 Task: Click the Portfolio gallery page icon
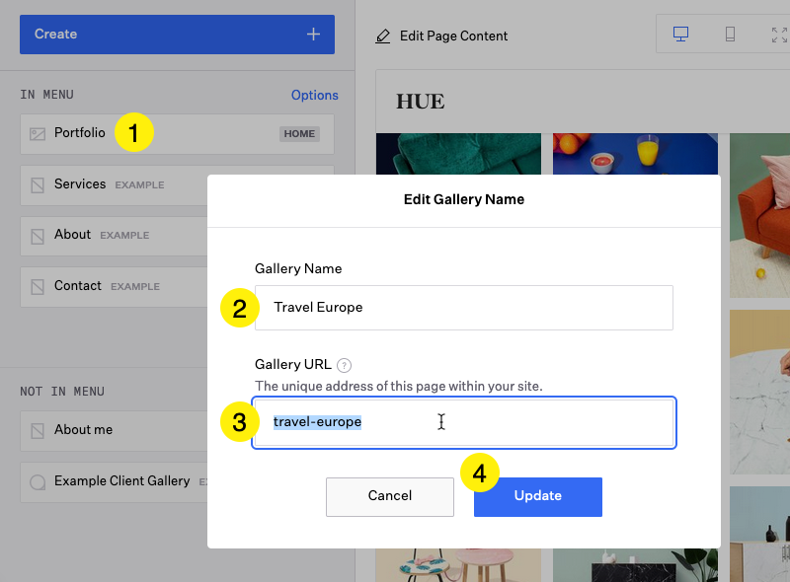tap(38, 134)
